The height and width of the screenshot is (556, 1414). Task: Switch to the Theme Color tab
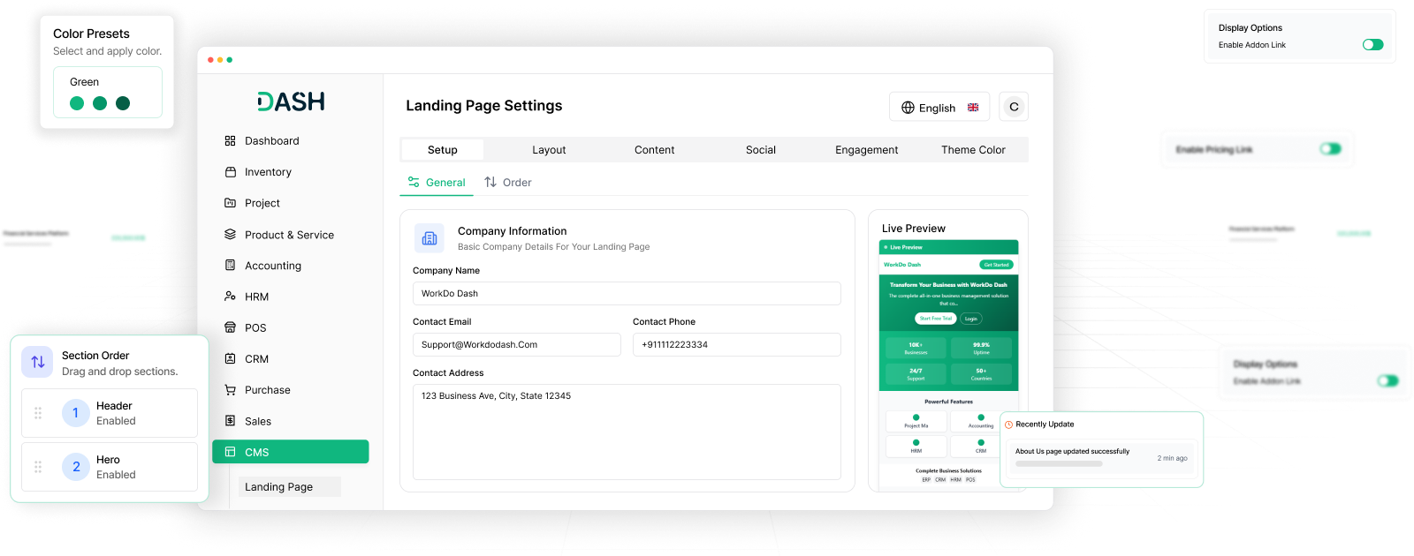point(973,150)
